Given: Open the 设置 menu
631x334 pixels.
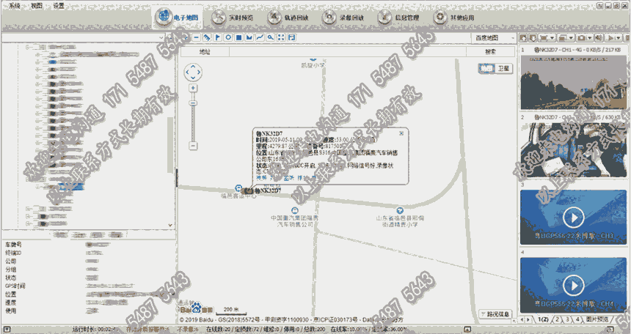Looking at the screenshot, I should click(59, 4).
